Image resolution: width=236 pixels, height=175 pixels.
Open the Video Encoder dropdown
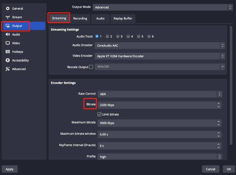click(160, 56)
